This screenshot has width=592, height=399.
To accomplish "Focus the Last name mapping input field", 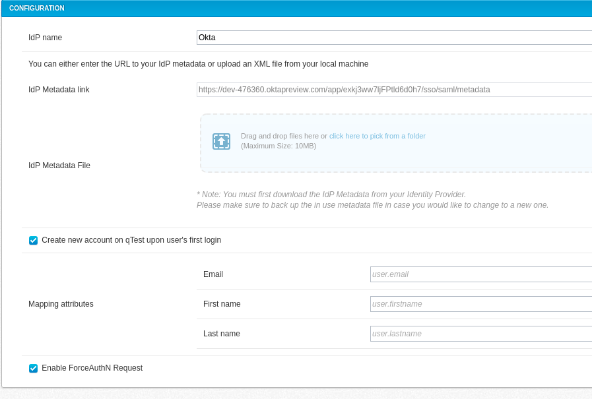I will (480, 334).
